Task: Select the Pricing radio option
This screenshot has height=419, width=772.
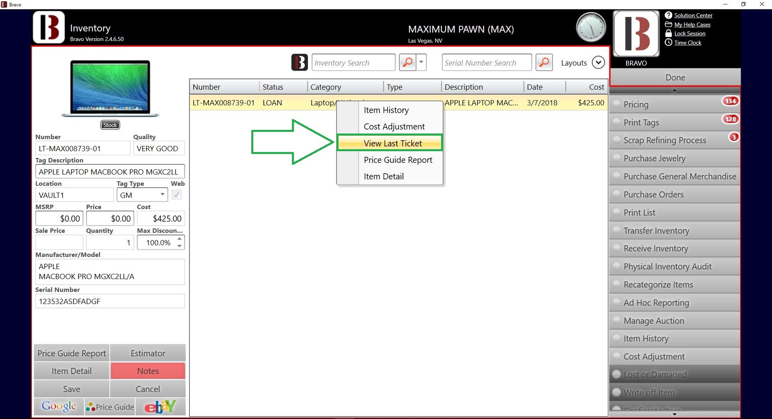Action: tap(675, 104)
